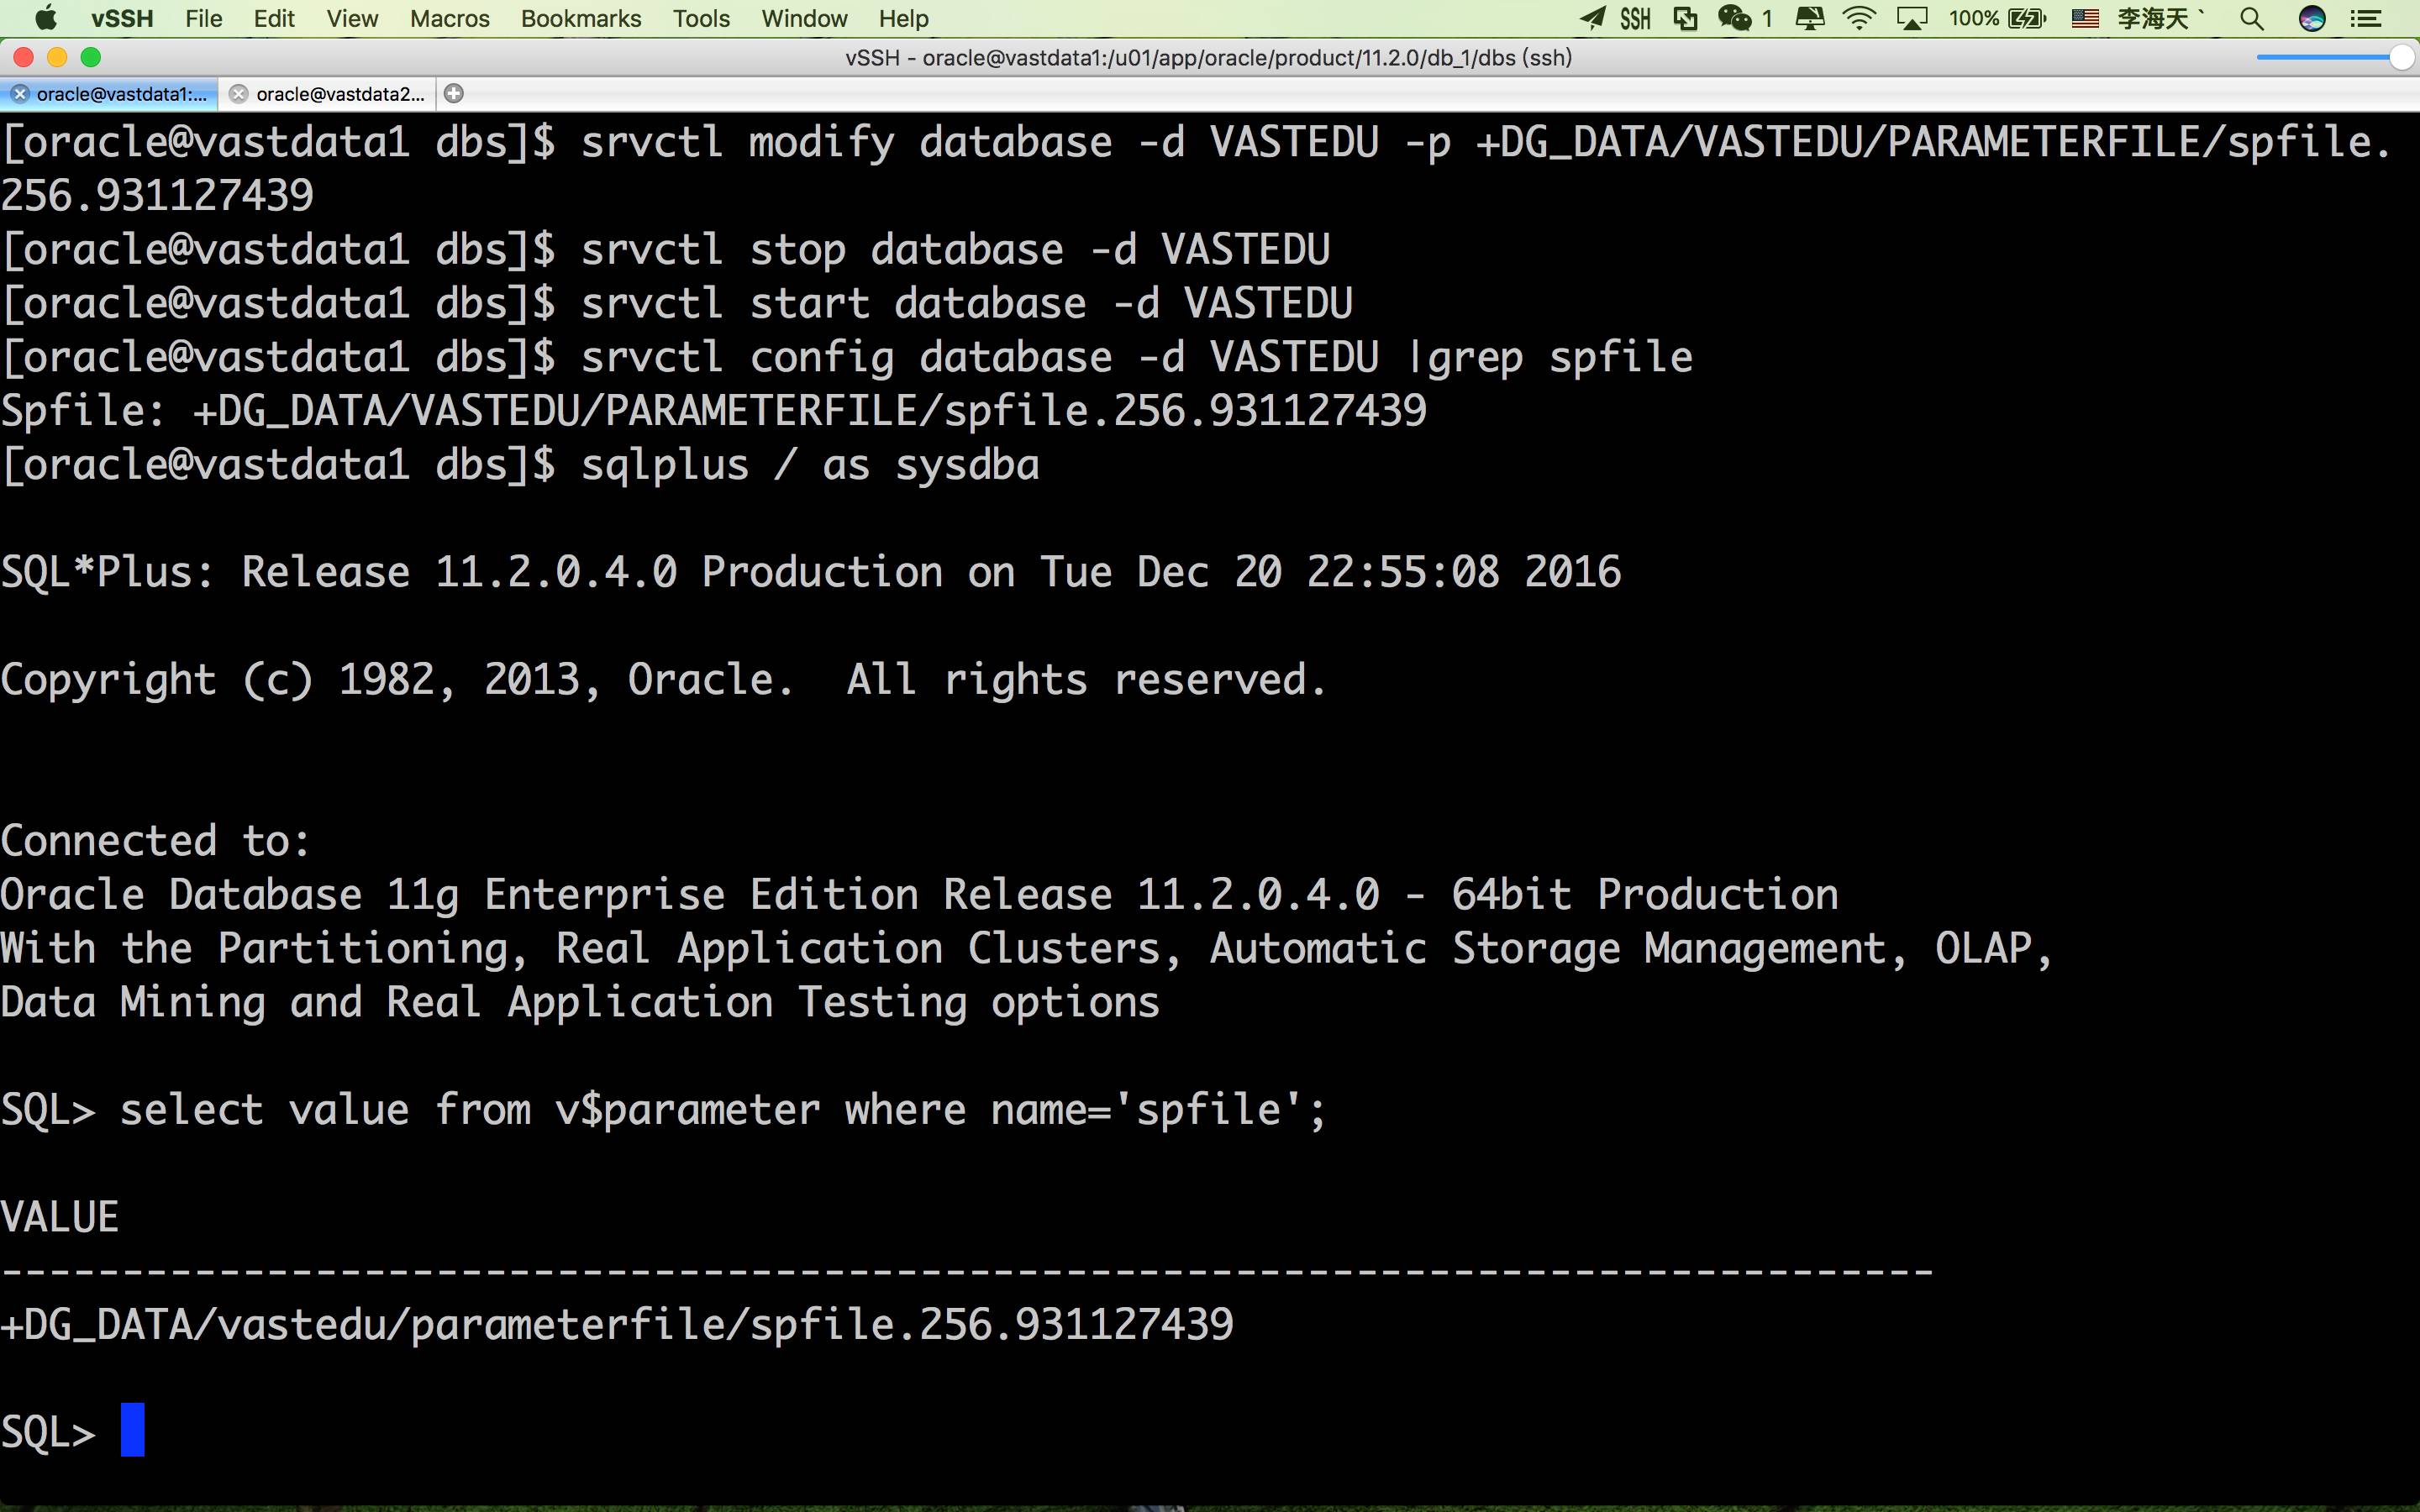The width and height of the screenshot is (2420, 1512).
Task: Open the Macros menu
Action: (x=449, y=18)
